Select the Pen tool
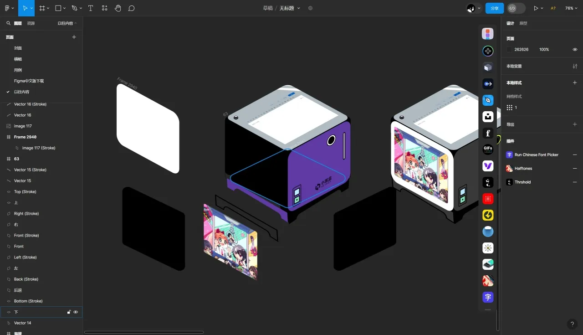 [74, 8]
